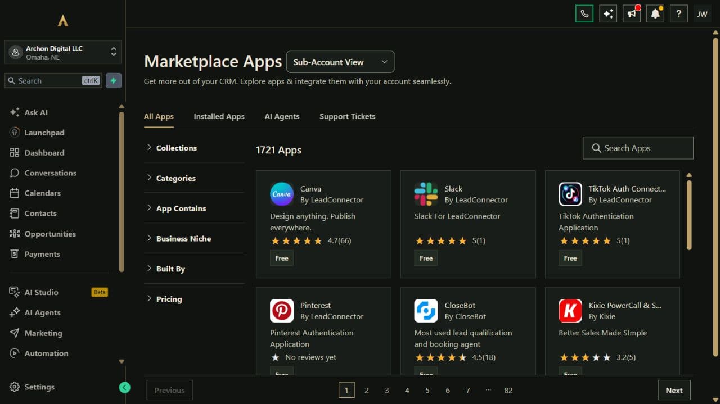Open the notifications bell

click(655, 14)
